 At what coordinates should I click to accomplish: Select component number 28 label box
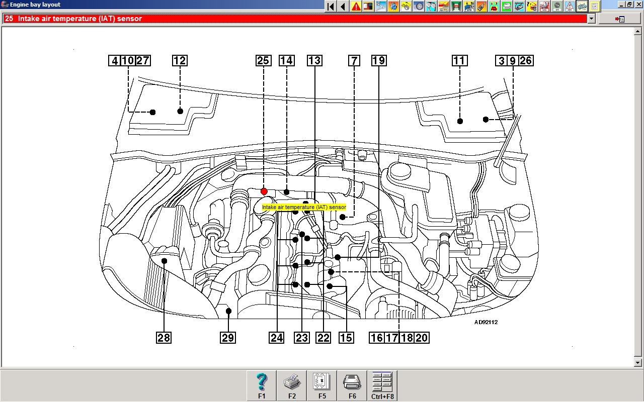(x=164, y=338)
